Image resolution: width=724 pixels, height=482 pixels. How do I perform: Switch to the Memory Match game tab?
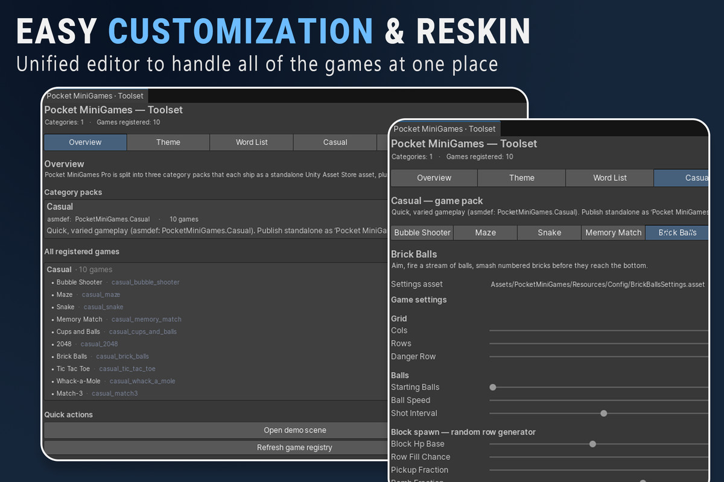coord(613,233)
